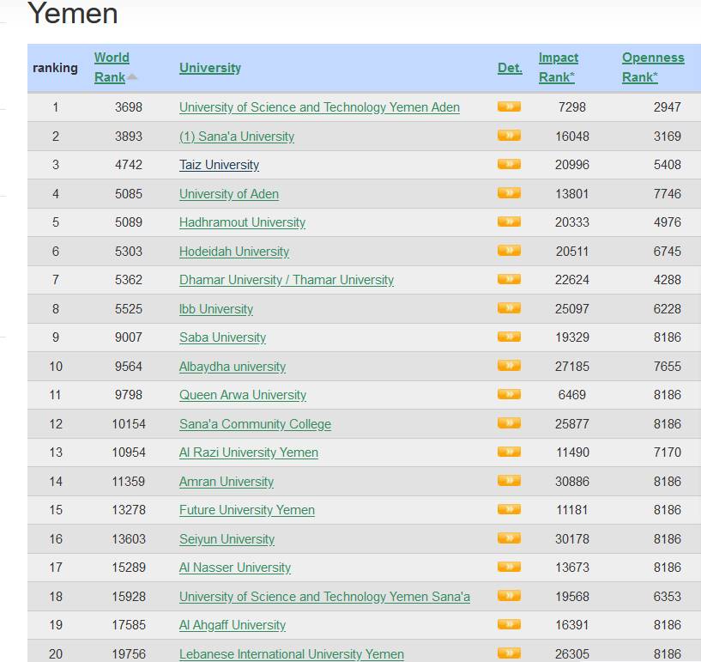Image resolution: width=701 pixels, height=662 pixels.
Task: Click details icon for Al Razi University Yemen
Action: 509,452
